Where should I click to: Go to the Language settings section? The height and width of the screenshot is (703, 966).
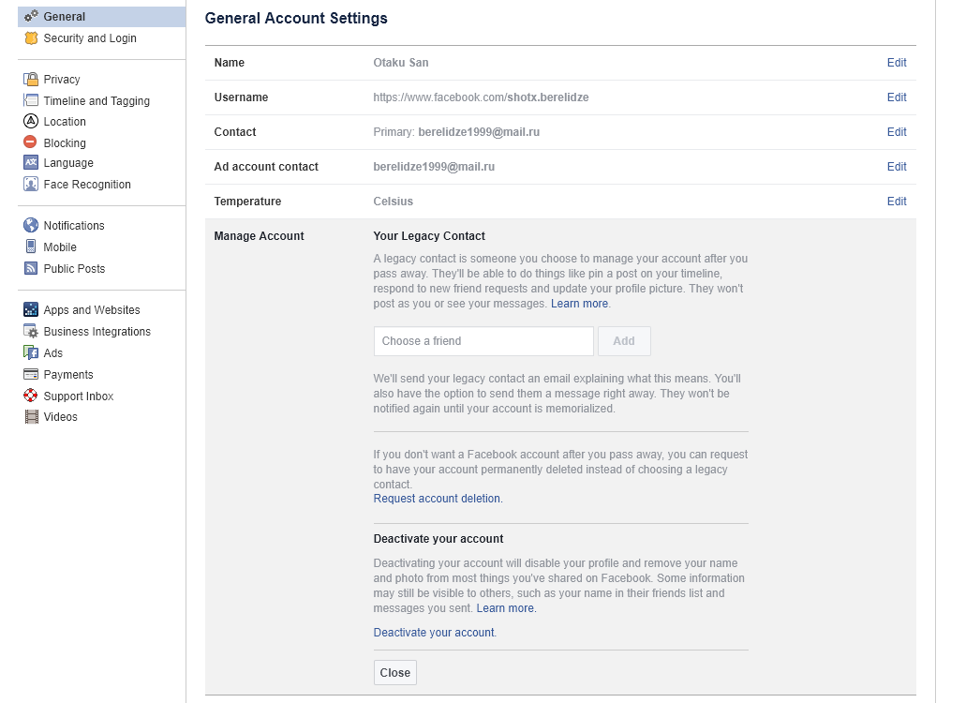pos(68,163)
